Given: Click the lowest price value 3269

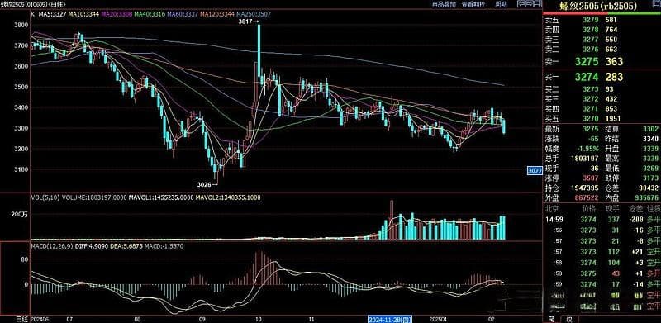Looking at the screenshot, I should tap(650, 168).
